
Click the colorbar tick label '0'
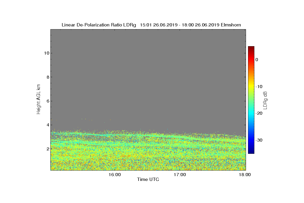[x=257, y=60]
